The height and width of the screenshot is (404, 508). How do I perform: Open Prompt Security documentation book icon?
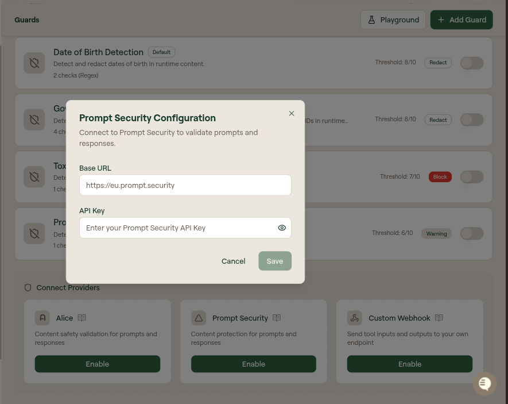pos(277,318)
